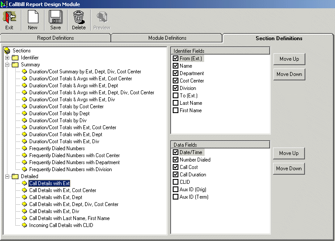335x241 pixels.
Task: Click icon next to Duration/Cost Totals by Div
Action: pyautogui.click(x=24, y=120)
